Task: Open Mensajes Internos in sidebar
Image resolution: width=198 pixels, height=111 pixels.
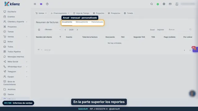Action: coord(16,57)
